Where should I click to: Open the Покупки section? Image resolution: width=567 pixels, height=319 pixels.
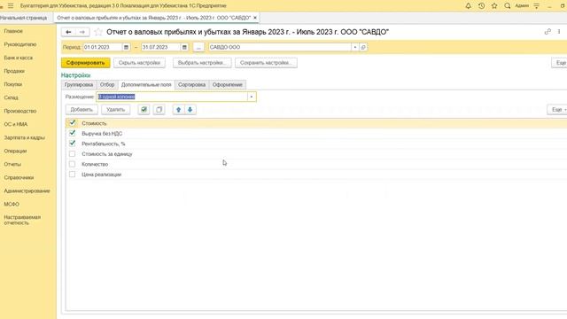tap(13, 84)
